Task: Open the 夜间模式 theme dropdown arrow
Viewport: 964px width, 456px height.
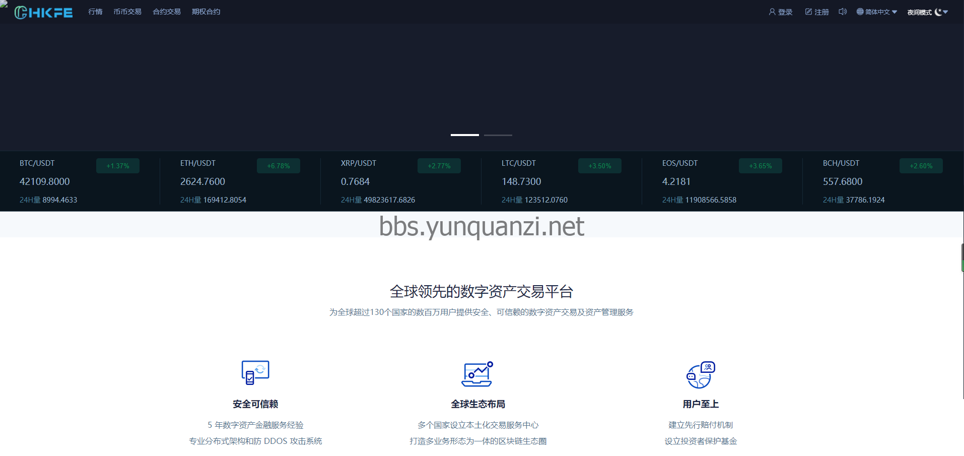Action: coord(945,12)
